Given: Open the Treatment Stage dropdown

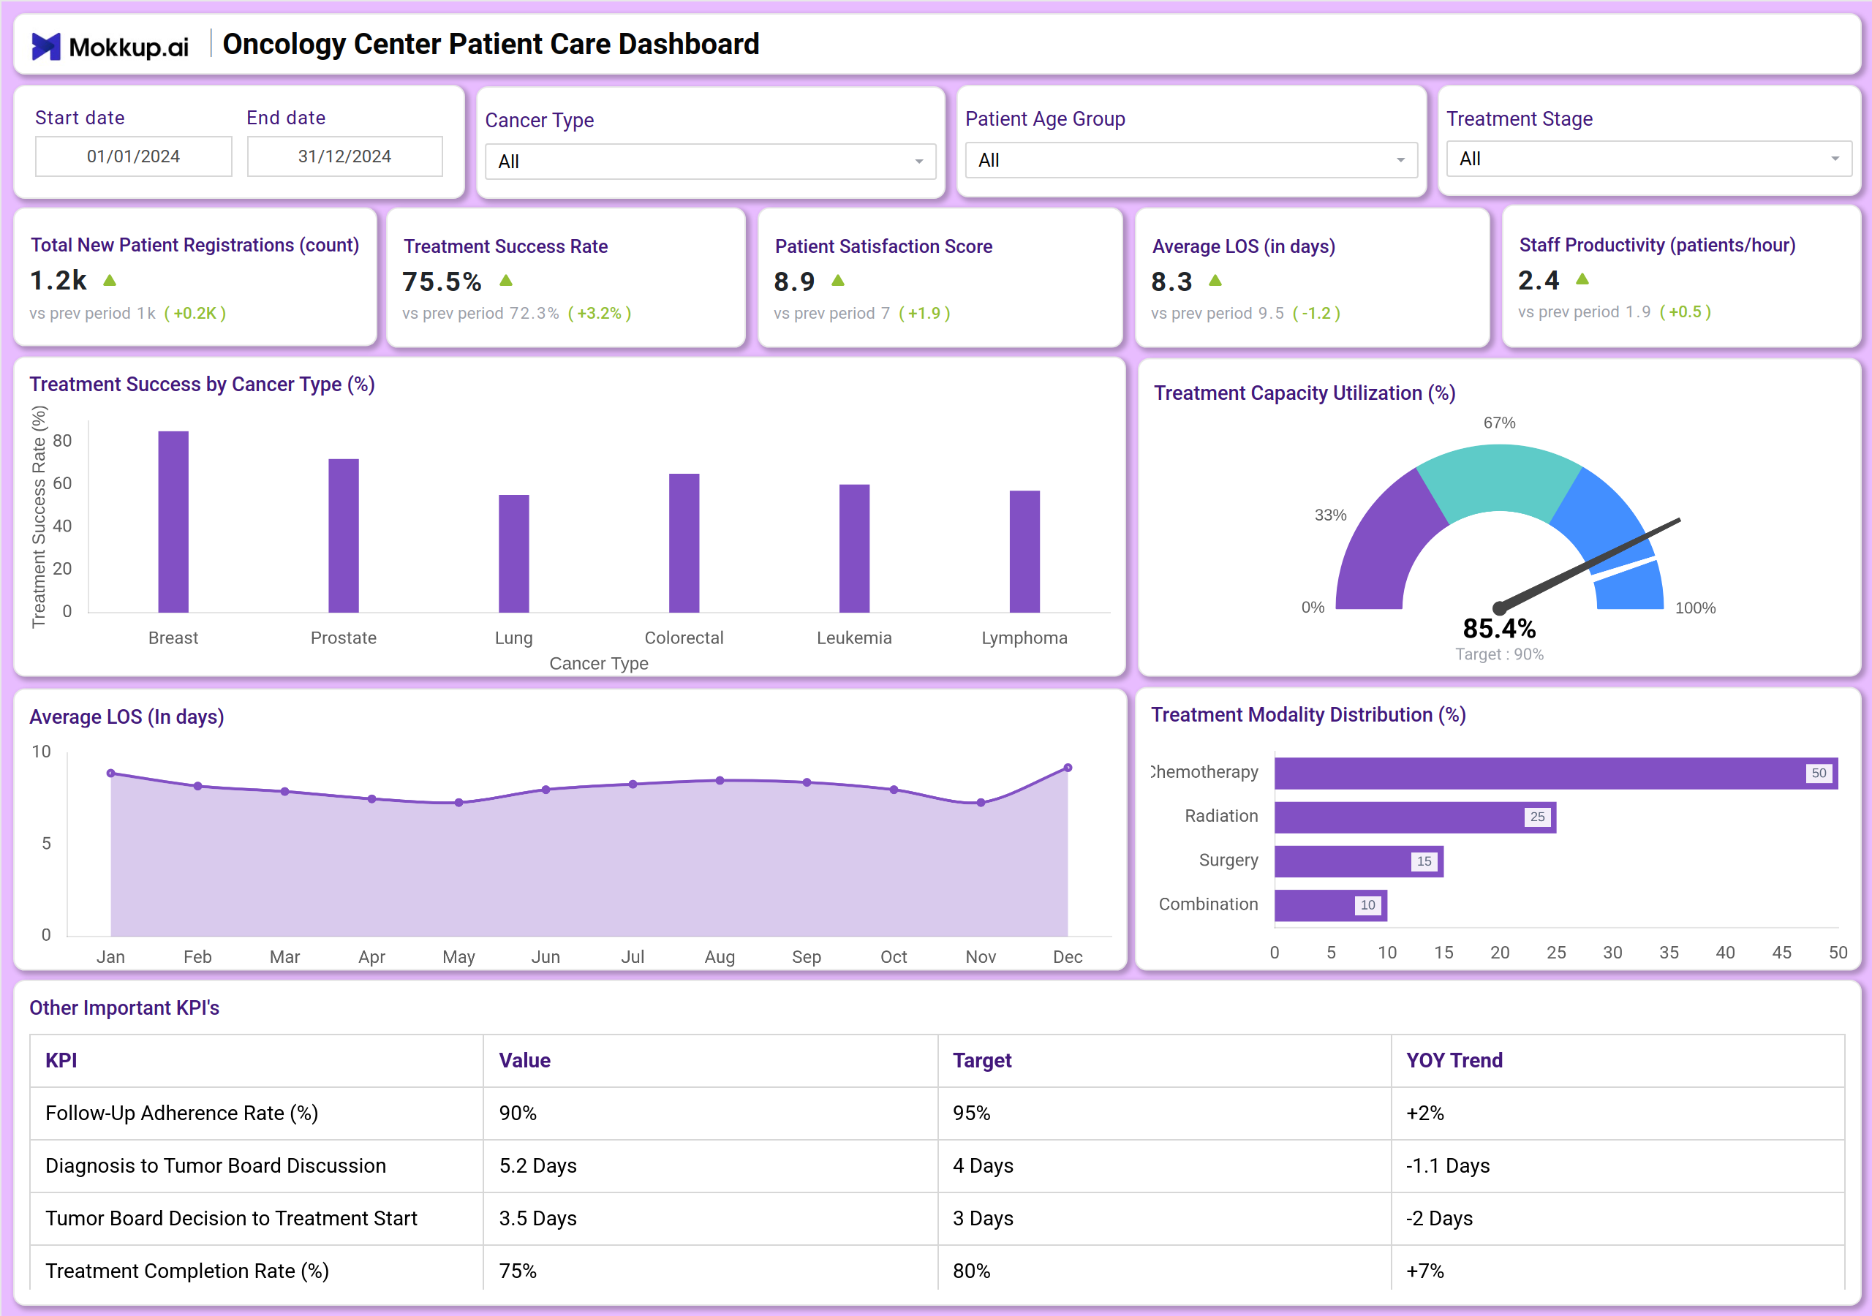Looking at the screenshot, I should pyautogui.click(x=1648, y=159).
